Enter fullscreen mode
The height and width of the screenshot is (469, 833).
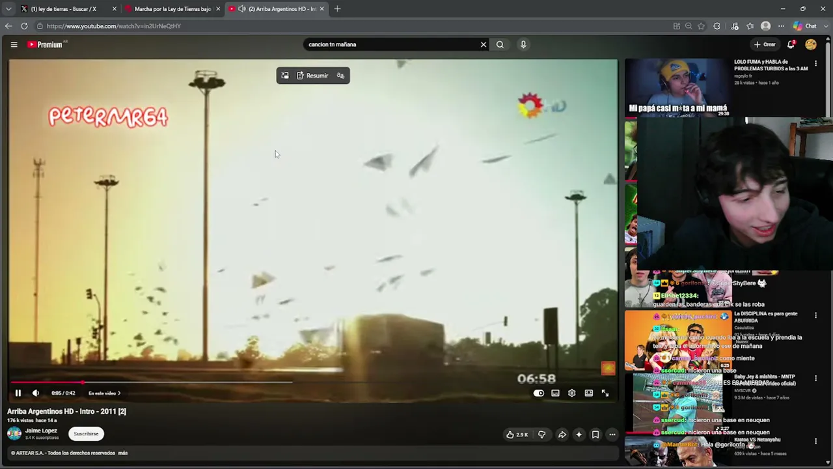(605, 393)
